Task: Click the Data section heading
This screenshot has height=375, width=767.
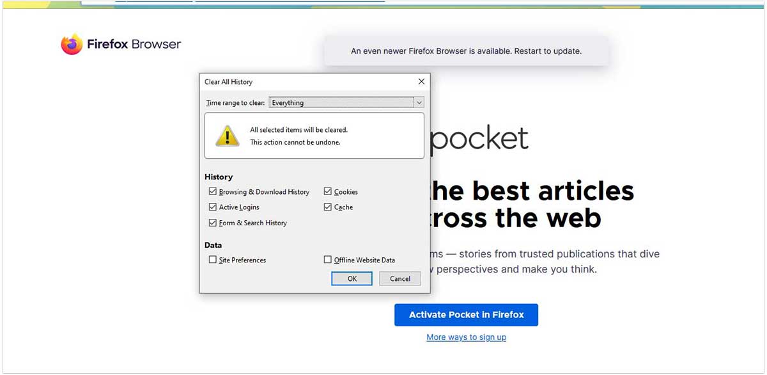Action: pos(213,245)
